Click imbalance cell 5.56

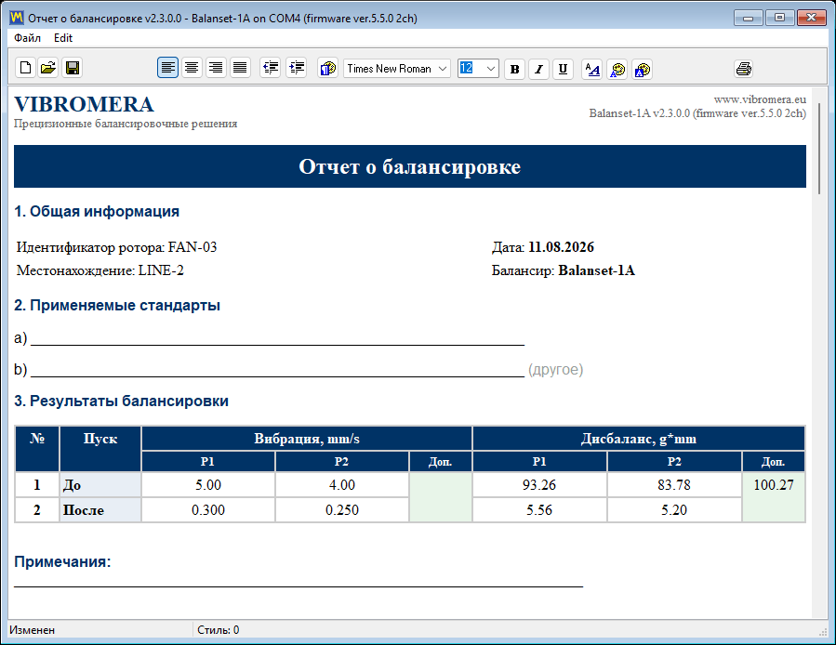point(539,510)
